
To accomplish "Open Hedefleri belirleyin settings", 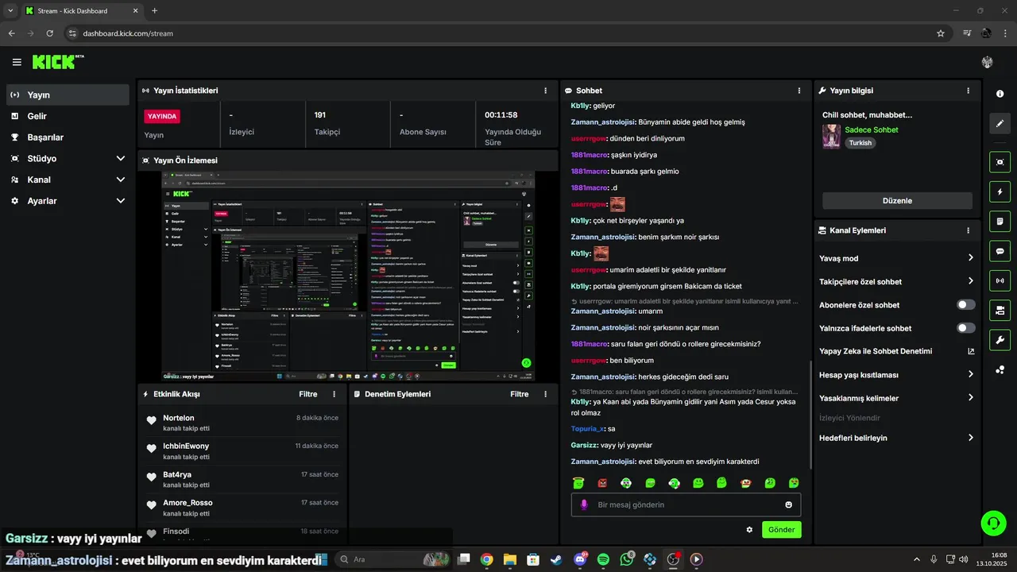I will [897, 438].
